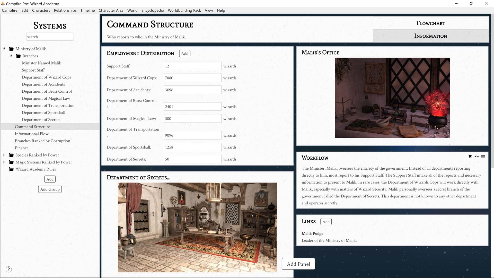
Task: Collapse the Branches tree node
Action: point(11,56)
